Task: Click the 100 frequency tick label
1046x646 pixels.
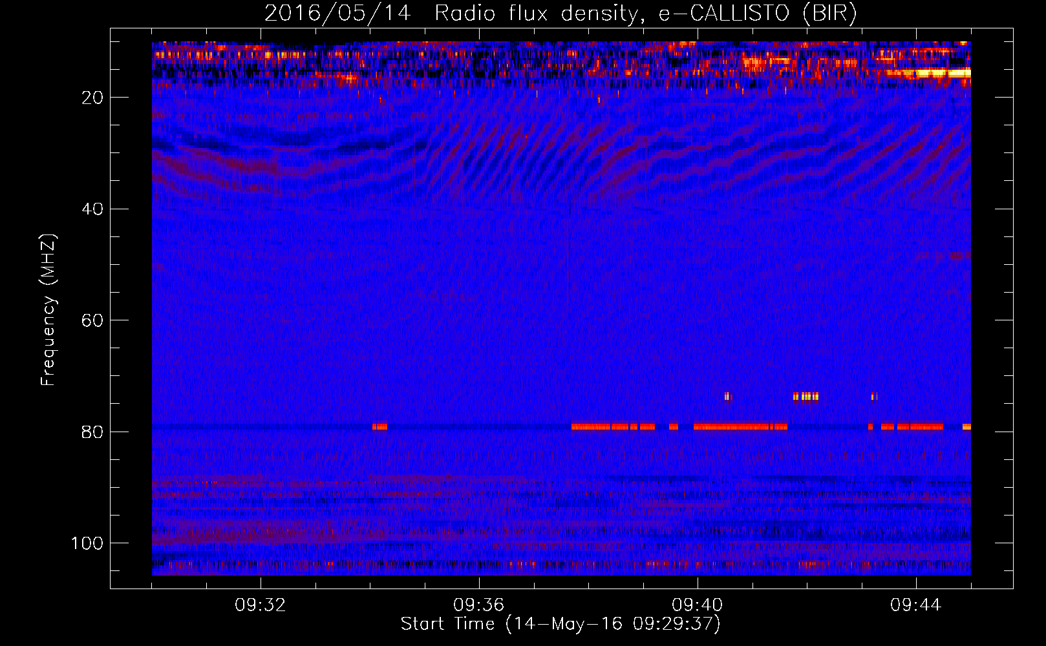Action: coord(87,543)
